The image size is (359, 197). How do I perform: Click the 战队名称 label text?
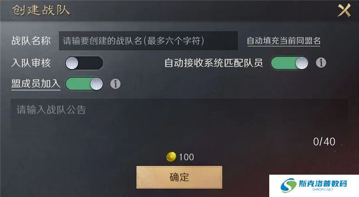click(x=31, y=41)
